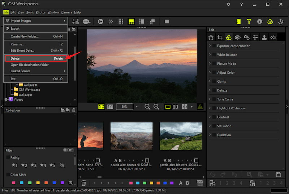
Task: Choose Rename from the File menu
Action: click(36, 44)
